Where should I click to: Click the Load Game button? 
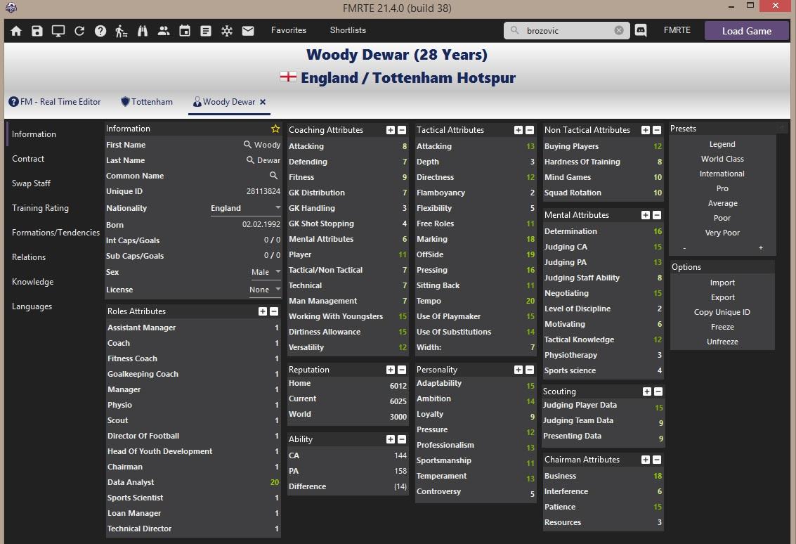[x=746, y=31]
